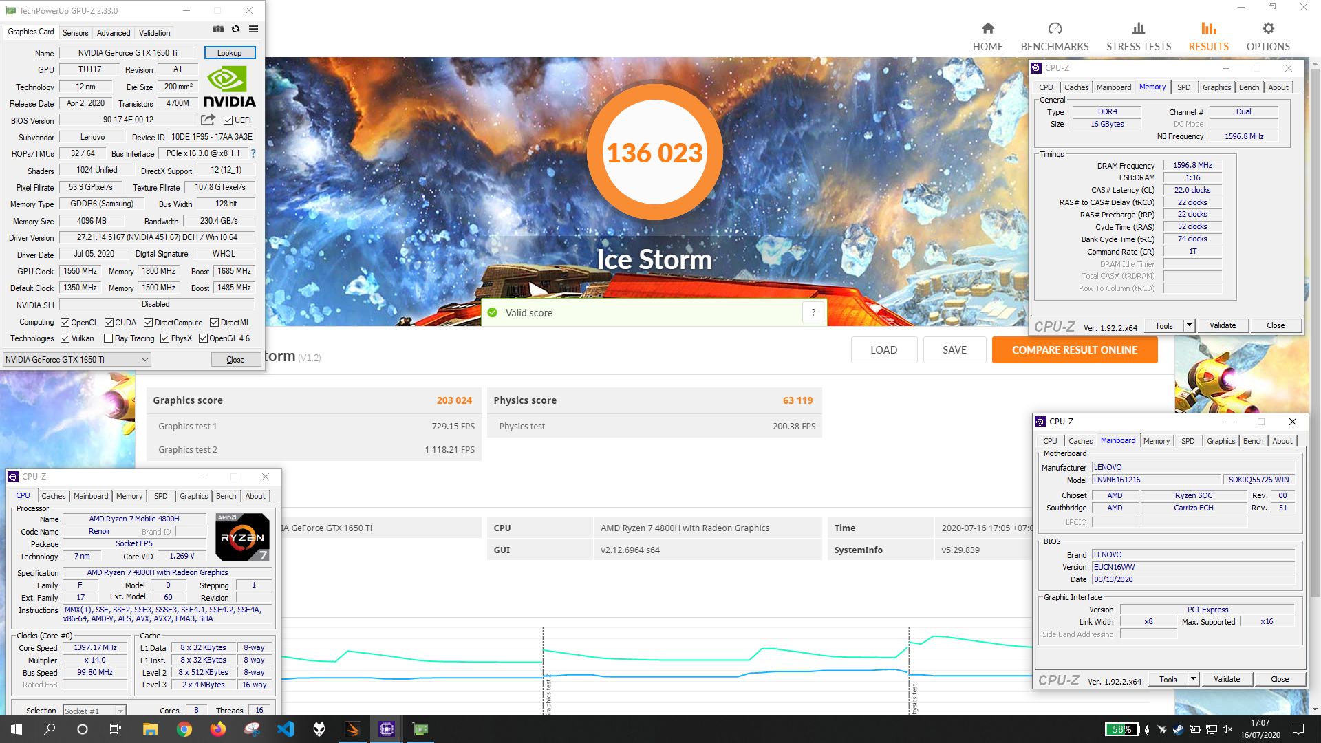
Task: Click the Bus Interface question mark icon
Action: tap(253, 153)
